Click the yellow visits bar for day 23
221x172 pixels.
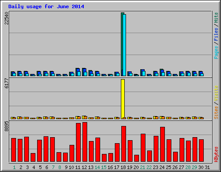[155, 118]
